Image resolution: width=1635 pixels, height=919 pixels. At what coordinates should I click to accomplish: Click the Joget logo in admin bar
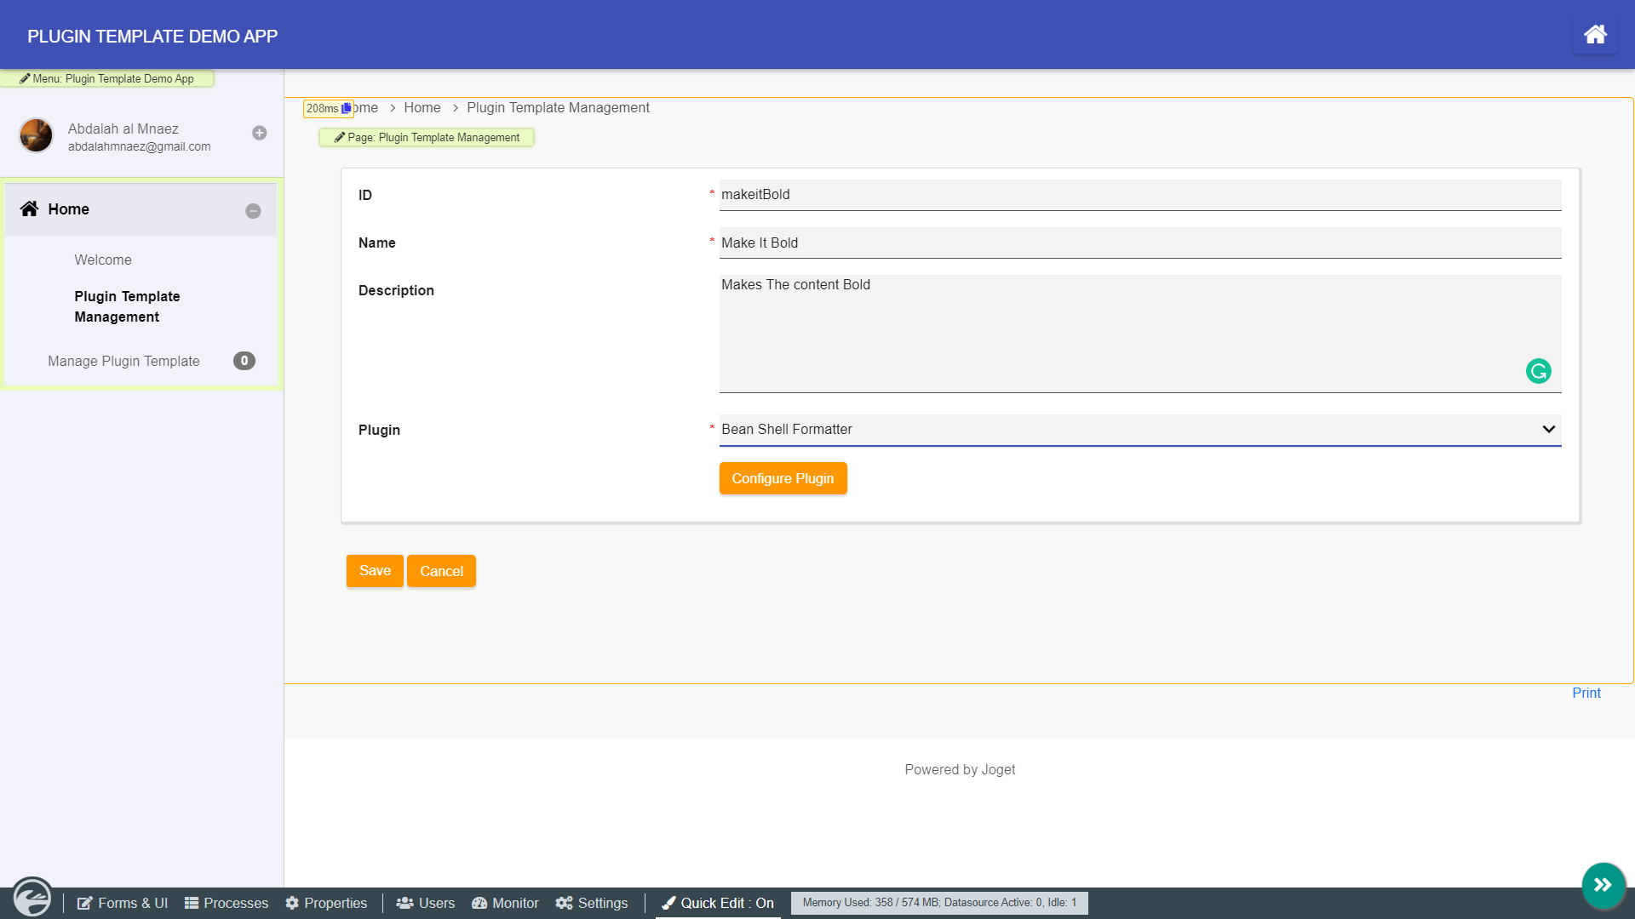(32, 898)
